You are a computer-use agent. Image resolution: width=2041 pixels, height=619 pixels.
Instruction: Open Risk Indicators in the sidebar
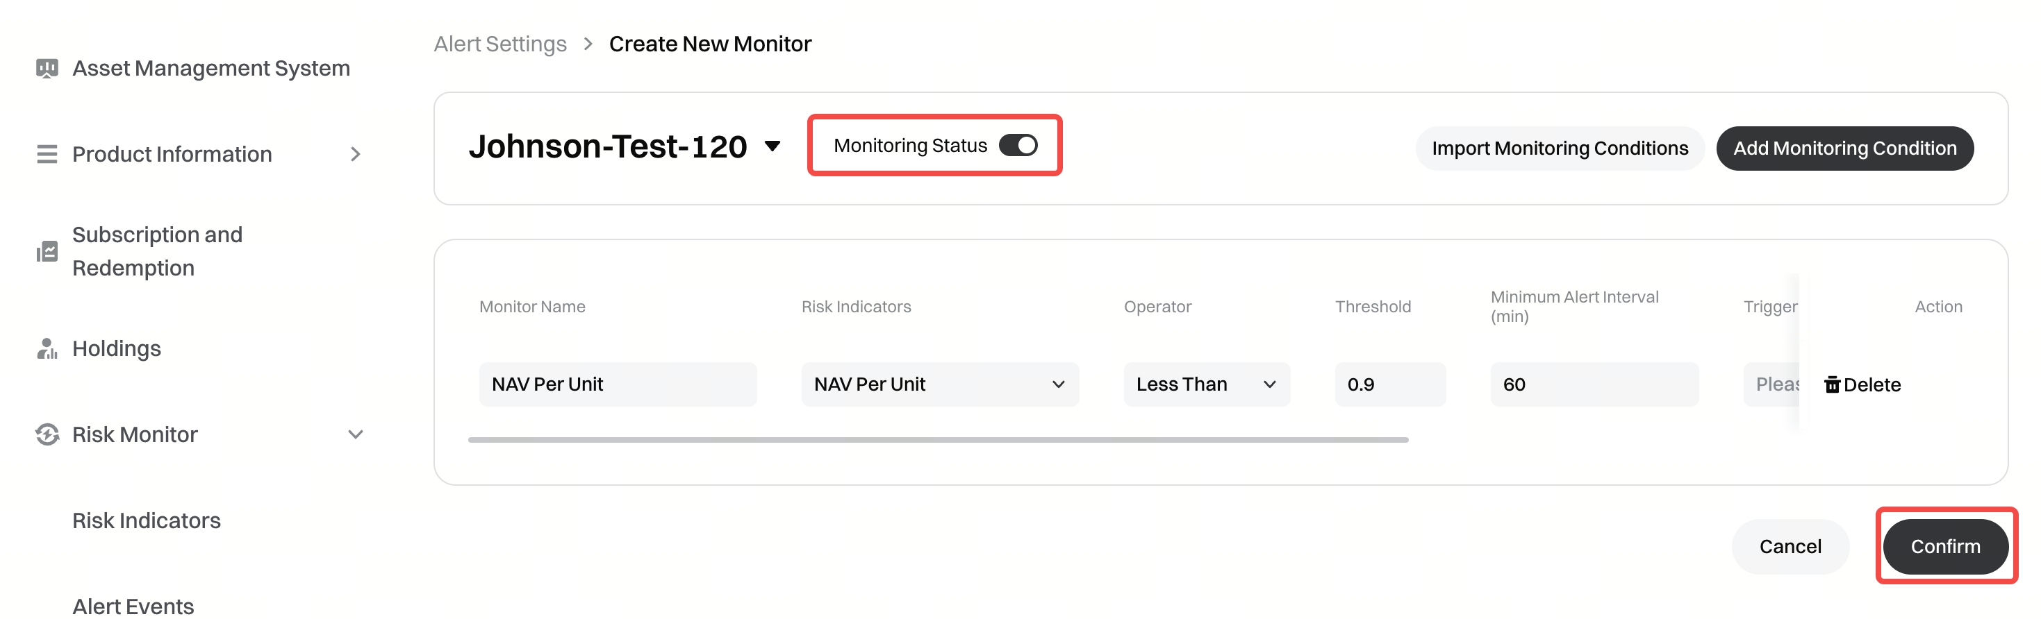pyautogui.click(x=147, y=520)
